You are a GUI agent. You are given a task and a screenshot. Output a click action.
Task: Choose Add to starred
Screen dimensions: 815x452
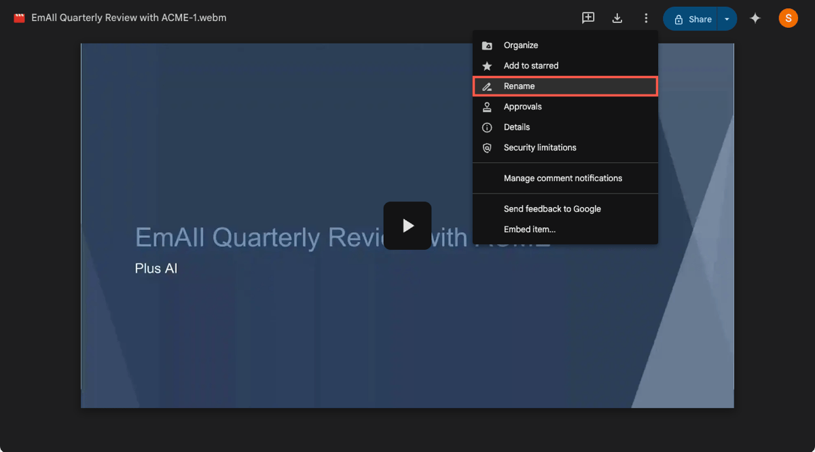(565, 66)
